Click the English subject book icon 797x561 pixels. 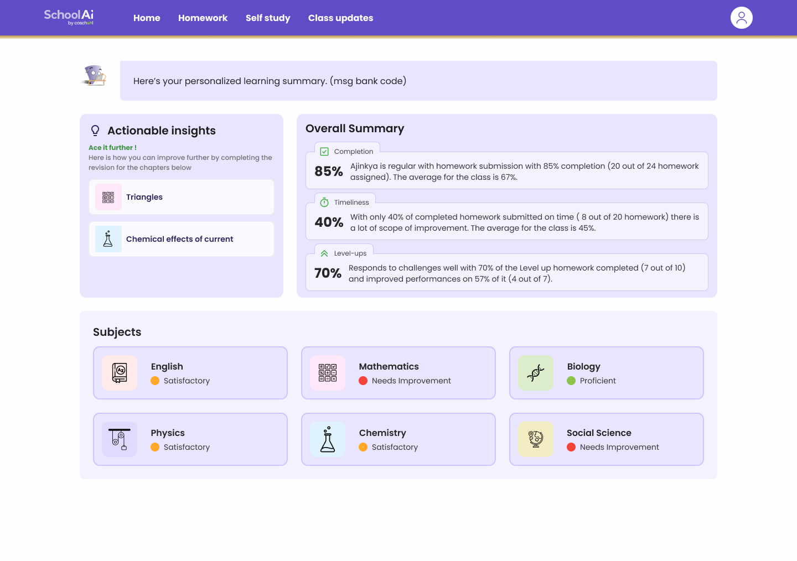click(120, 373)
